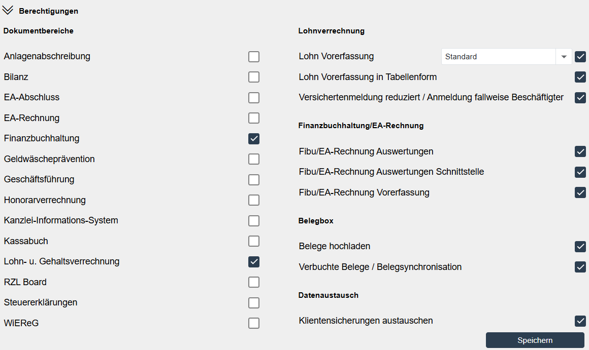Disable Versichertenmeldung reduziert checkbox
This screenshot has width=589, height=350.
click(580, 97)
